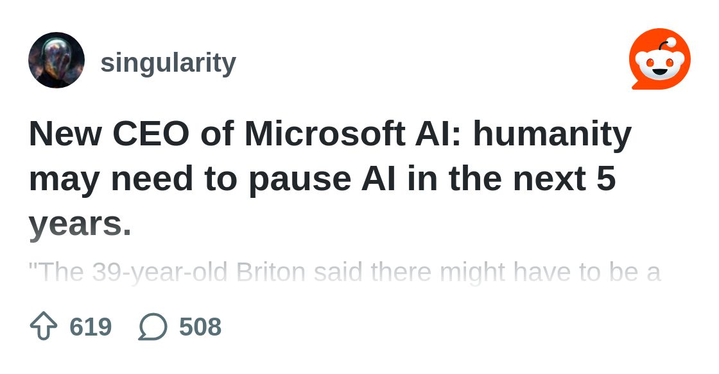This screenshot has height=374, width=719.
Task: Click the 508 comment count
Action: (x=200, y=327)
